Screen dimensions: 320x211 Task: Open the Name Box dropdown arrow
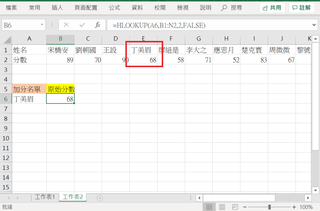click(42, 25)
